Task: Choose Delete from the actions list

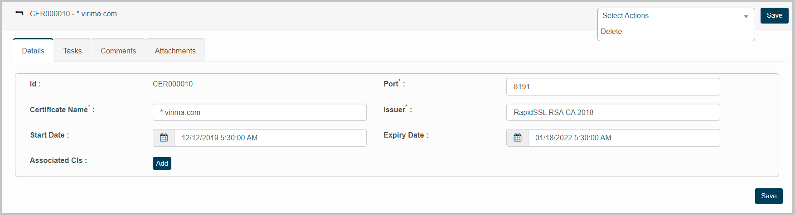Action: click(611, 32)
